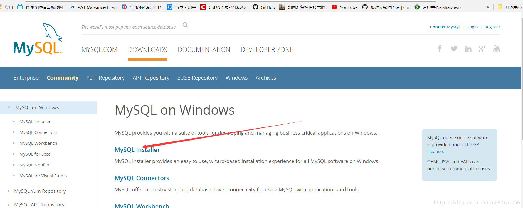523x208 pixels.
Task: Open MySQL Connectors heading link
Action: pos(142,178)
